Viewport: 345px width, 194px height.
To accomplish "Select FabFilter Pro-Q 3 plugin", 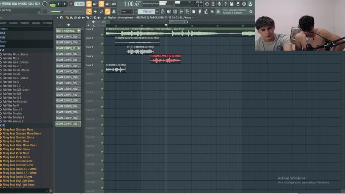I will [x=12, y=98].
